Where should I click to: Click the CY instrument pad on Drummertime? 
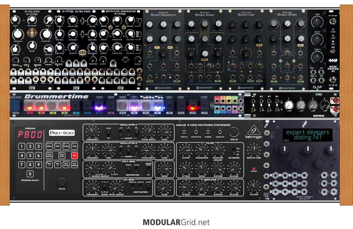pos(87,105)
